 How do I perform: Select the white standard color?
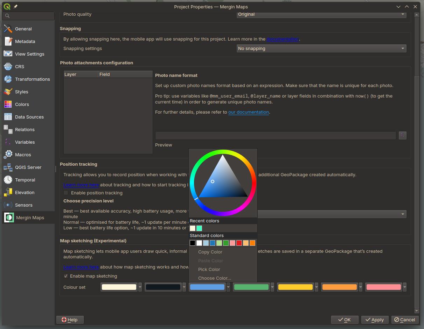[199, 243]
